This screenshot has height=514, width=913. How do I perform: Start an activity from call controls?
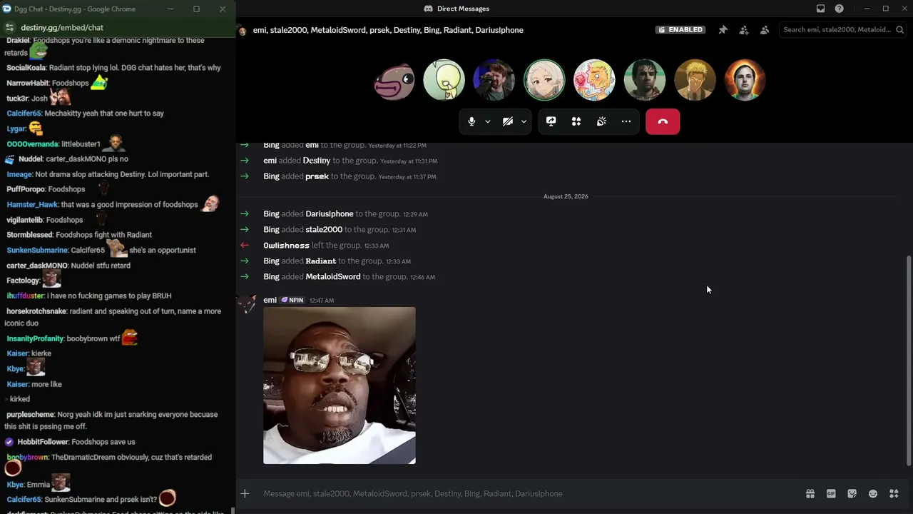click(576, 121)
